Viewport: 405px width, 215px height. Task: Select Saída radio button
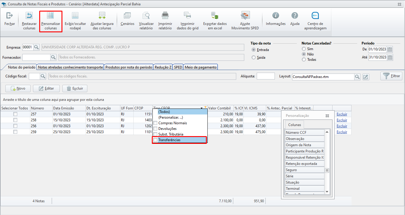coord(253,58)
